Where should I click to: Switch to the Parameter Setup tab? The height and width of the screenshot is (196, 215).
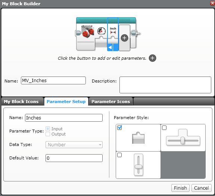66,102
